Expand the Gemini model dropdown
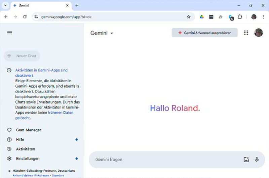269x178 pixels. [x=102, y=33]
